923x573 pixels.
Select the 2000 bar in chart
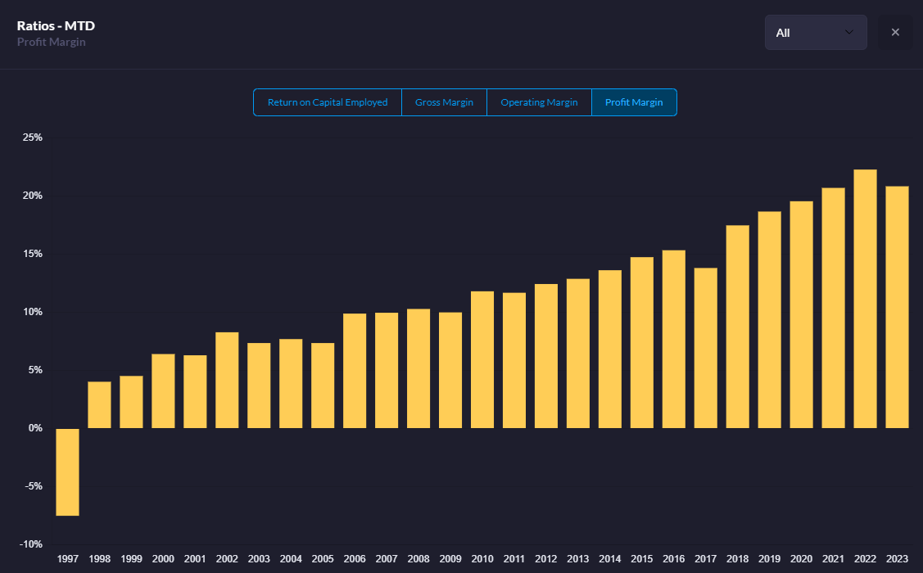click(163, 390)
